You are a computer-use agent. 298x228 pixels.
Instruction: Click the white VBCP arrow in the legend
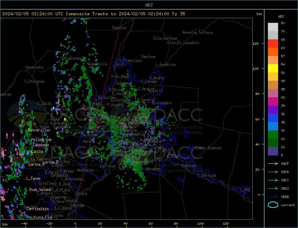pos(273,163)
